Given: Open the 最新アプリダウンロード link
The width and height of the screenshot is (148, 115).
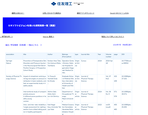Looking at the screenshot, I should 86,13.
